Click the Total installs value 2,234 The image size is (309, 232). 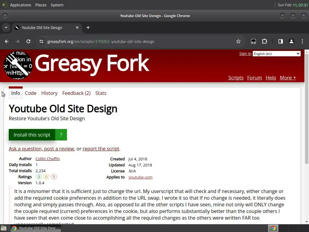pos(40,171)
